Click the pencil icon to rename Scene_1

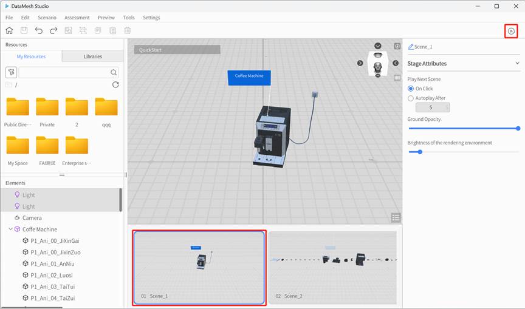[411, 47]
